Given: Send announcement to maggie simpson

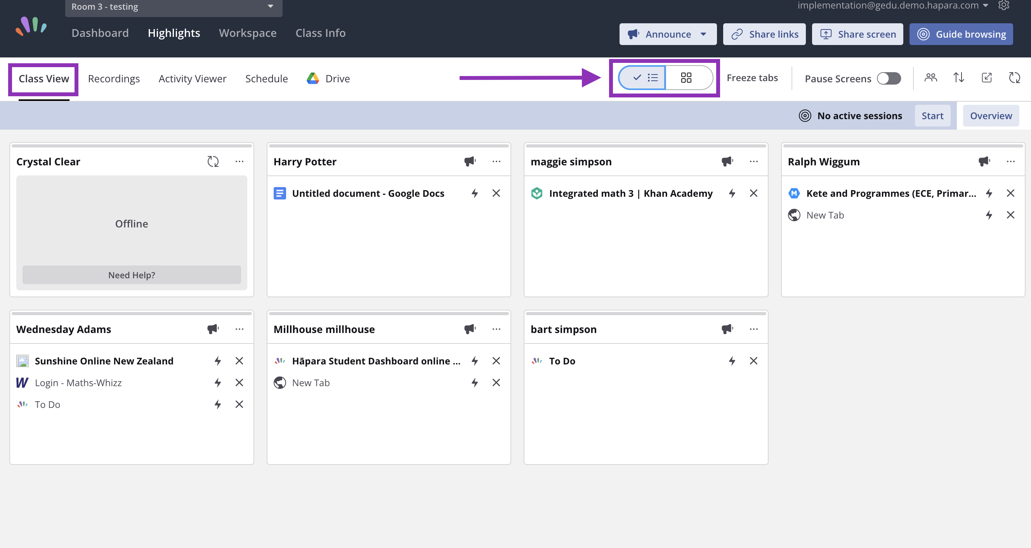Looking at the screenshot, I should pos(727,162).
